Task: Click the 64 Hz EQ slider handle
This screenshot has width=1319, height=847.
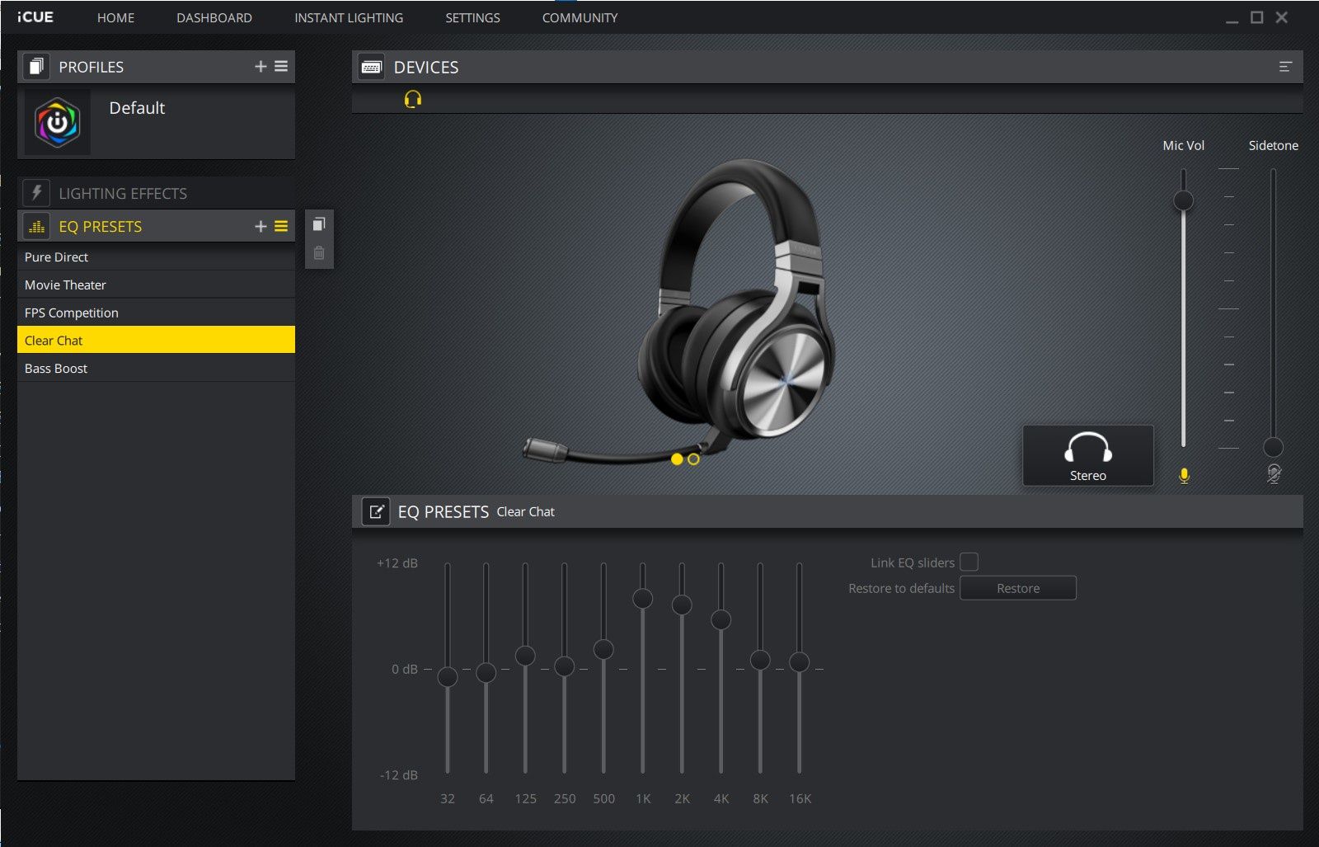Action: coord(486,672)
